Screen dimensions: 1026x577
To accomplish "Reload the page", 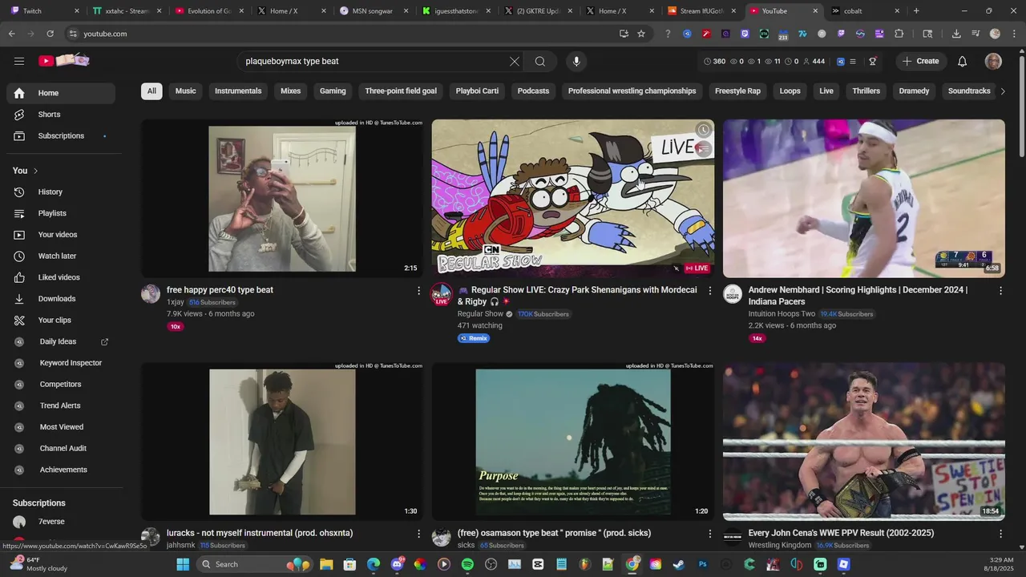I will coord(50,34).
